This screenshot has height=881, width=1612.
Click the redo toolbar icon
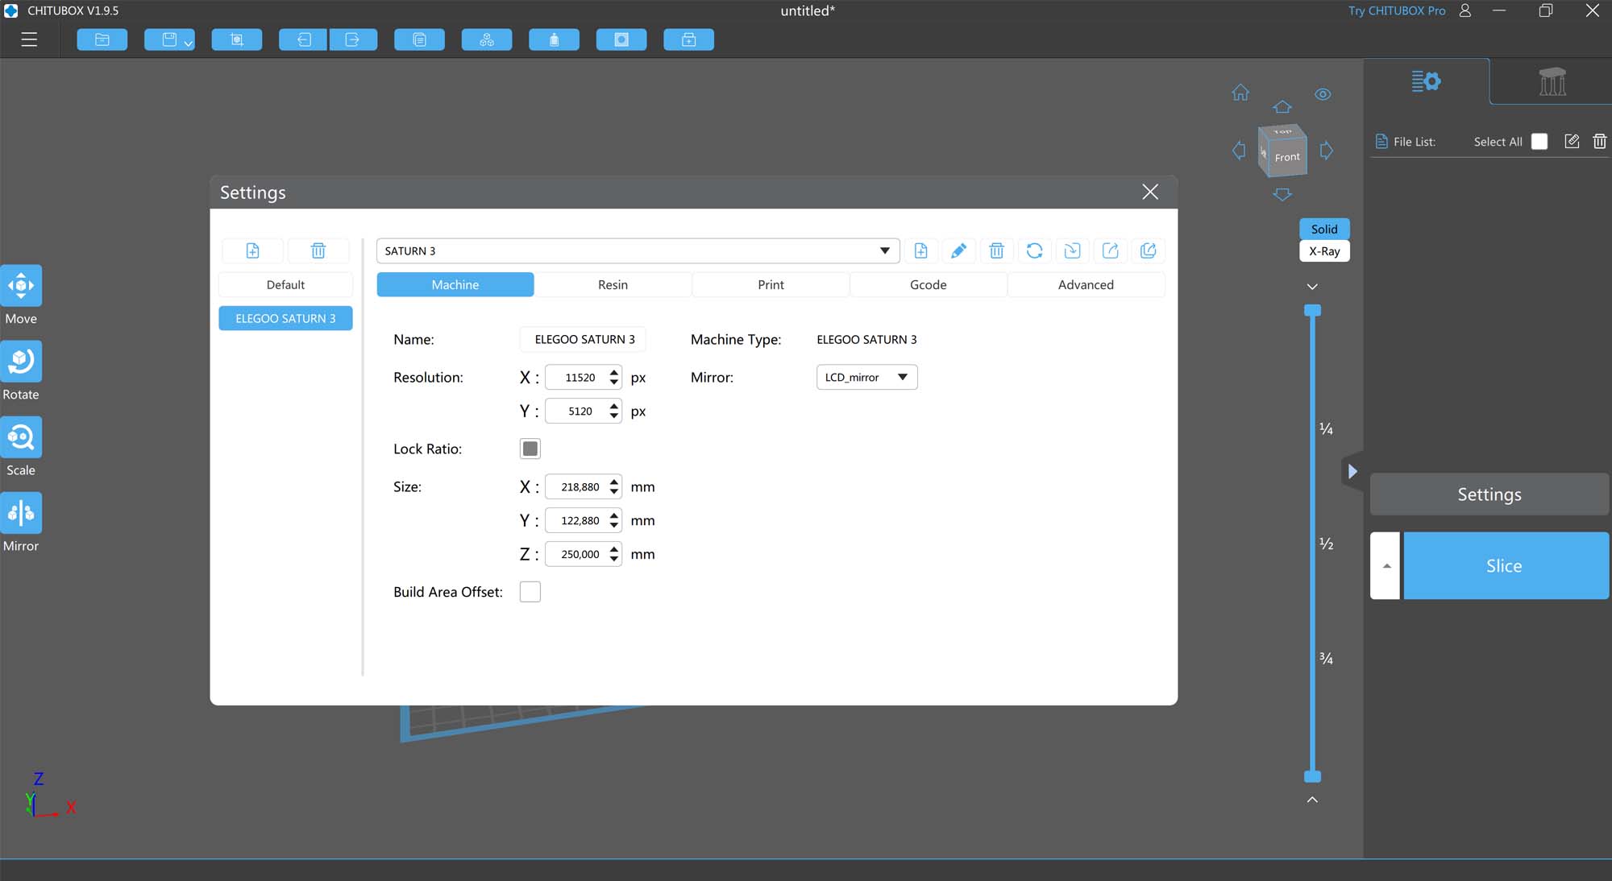353,39
